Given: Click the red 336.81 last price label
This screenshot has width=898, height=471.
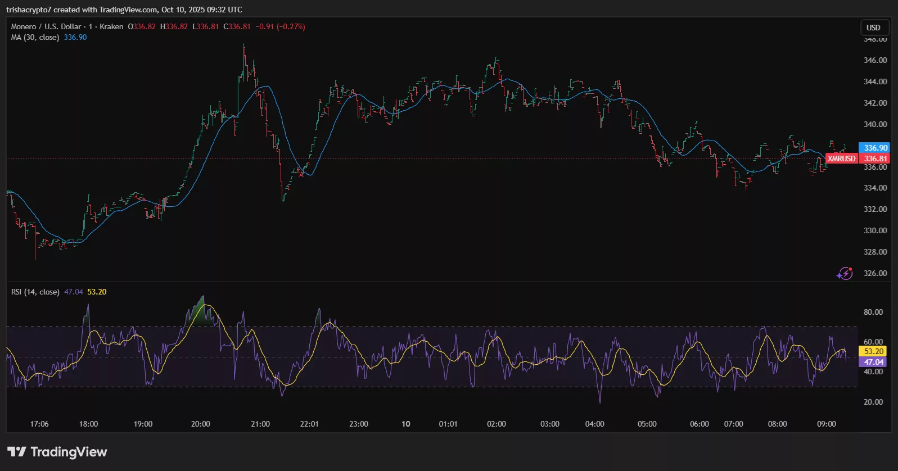Looking at the screenshot, I should (x=875, y=158).
